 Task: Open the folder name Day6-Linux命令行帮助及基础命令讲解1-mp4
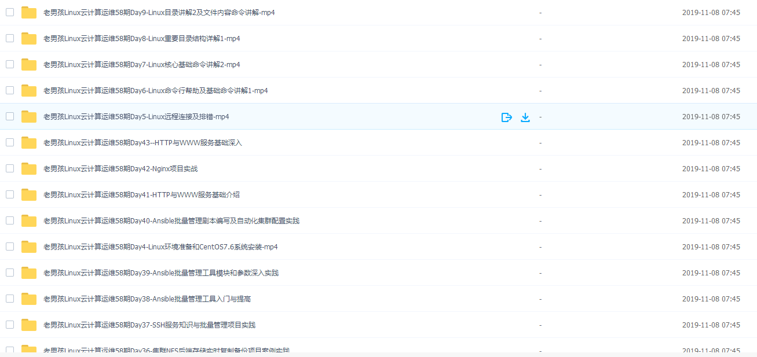point(156,90)
